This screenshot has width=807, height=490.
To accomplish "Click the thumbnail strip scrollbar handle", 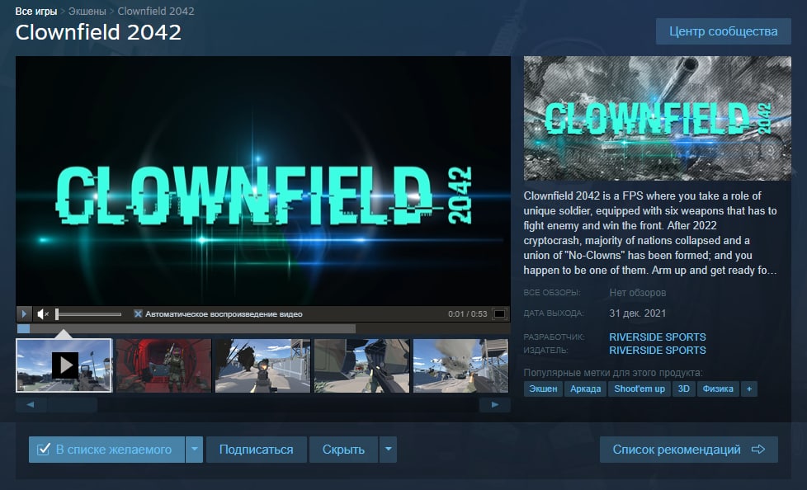I will coord(72,404).
